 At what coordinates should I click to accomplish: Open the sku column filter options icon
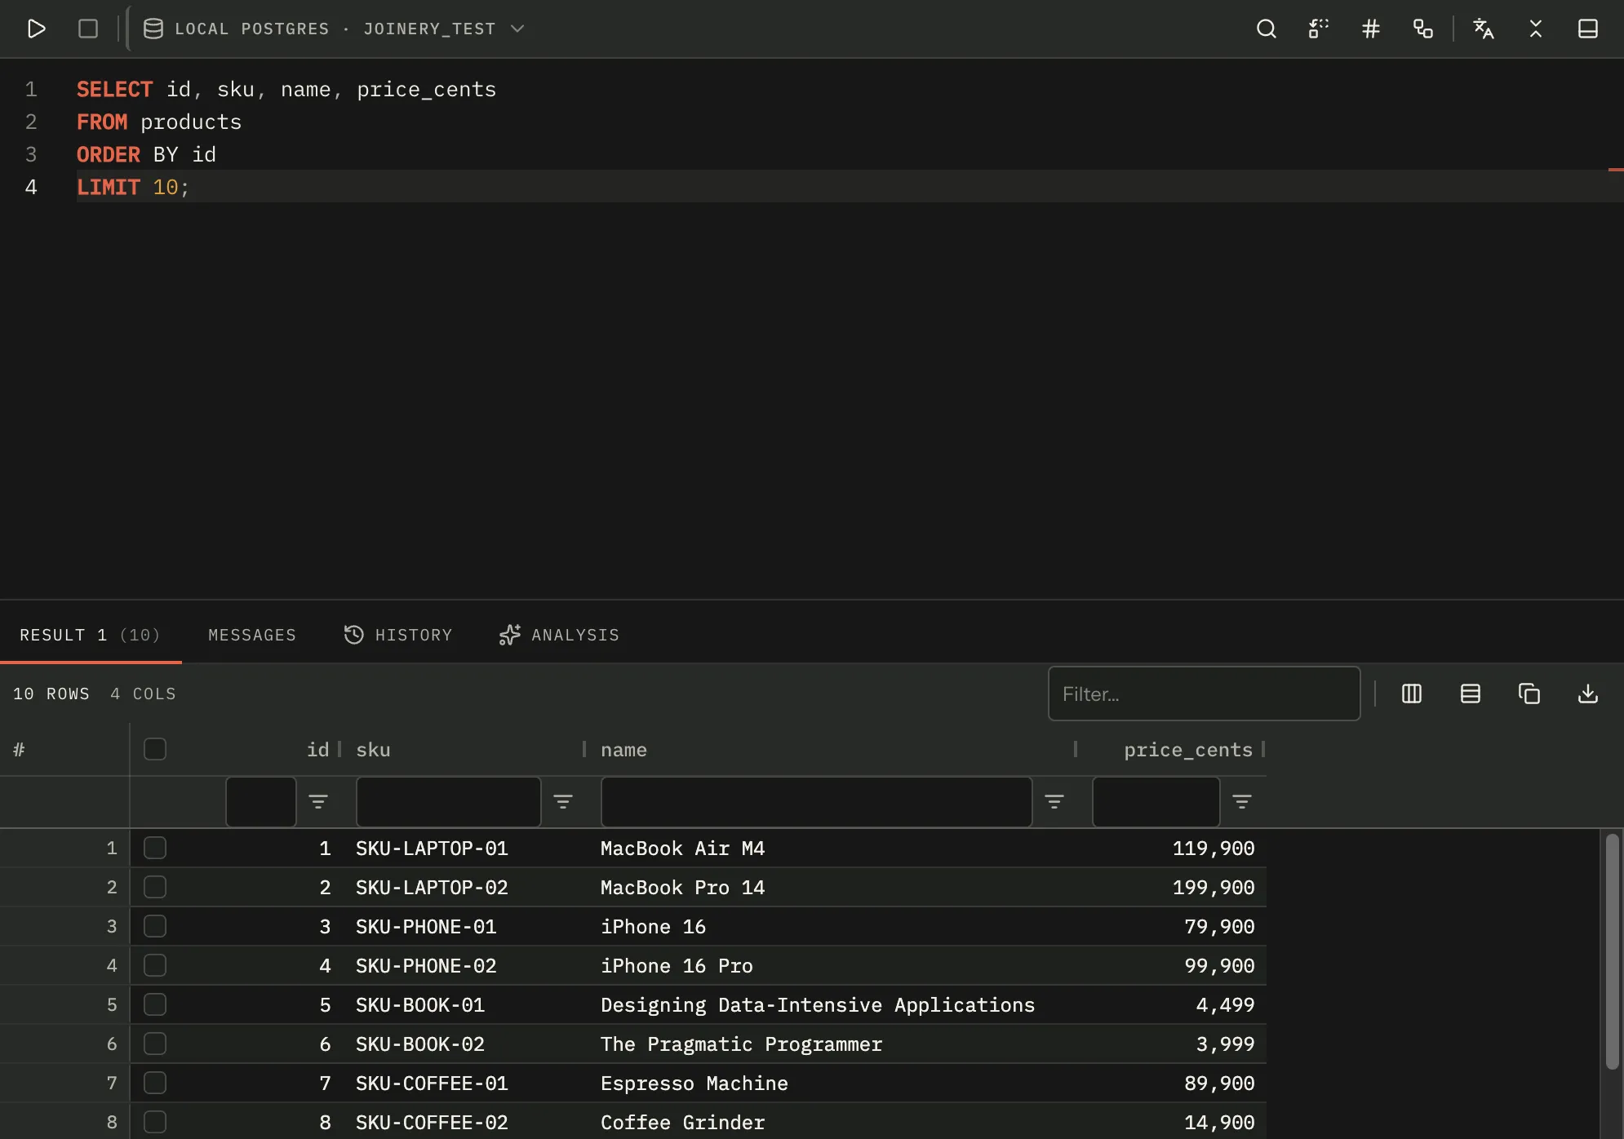563,801
